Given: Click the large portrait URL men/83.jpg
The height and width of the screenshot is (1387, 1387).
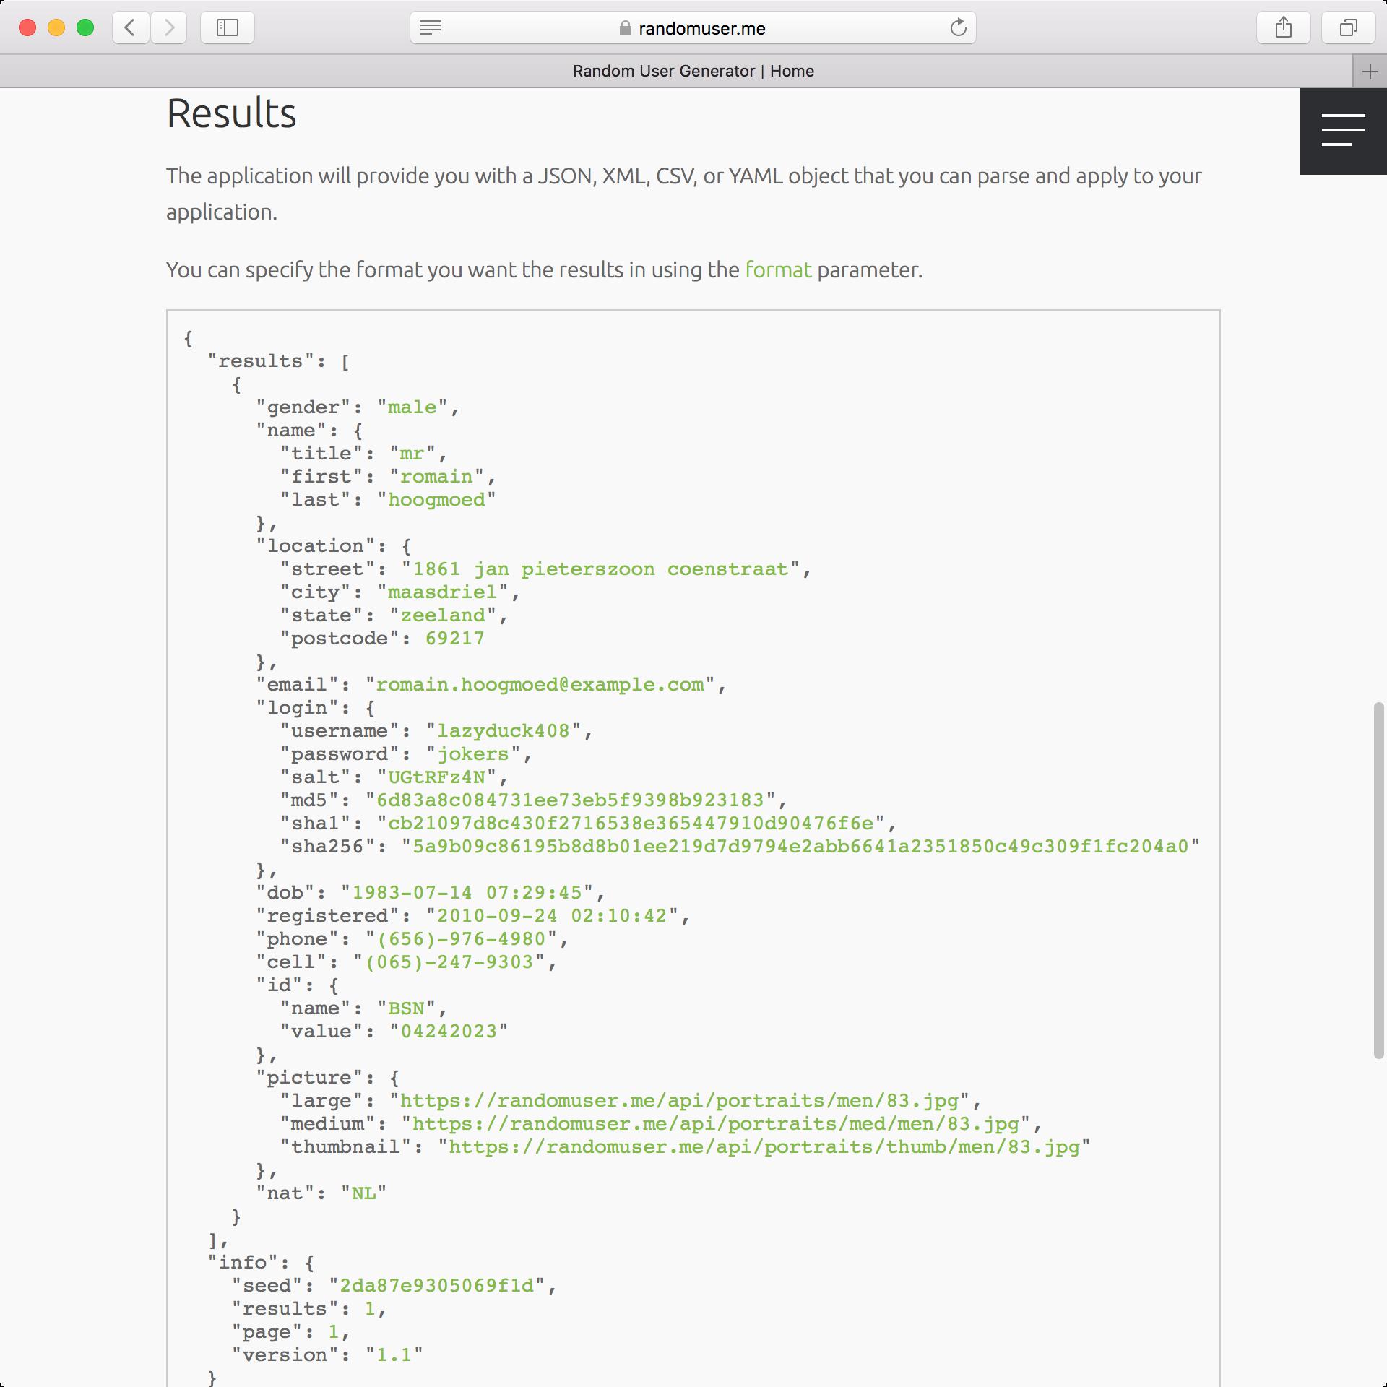Looking at the screenshot, I should point(679,1101).
